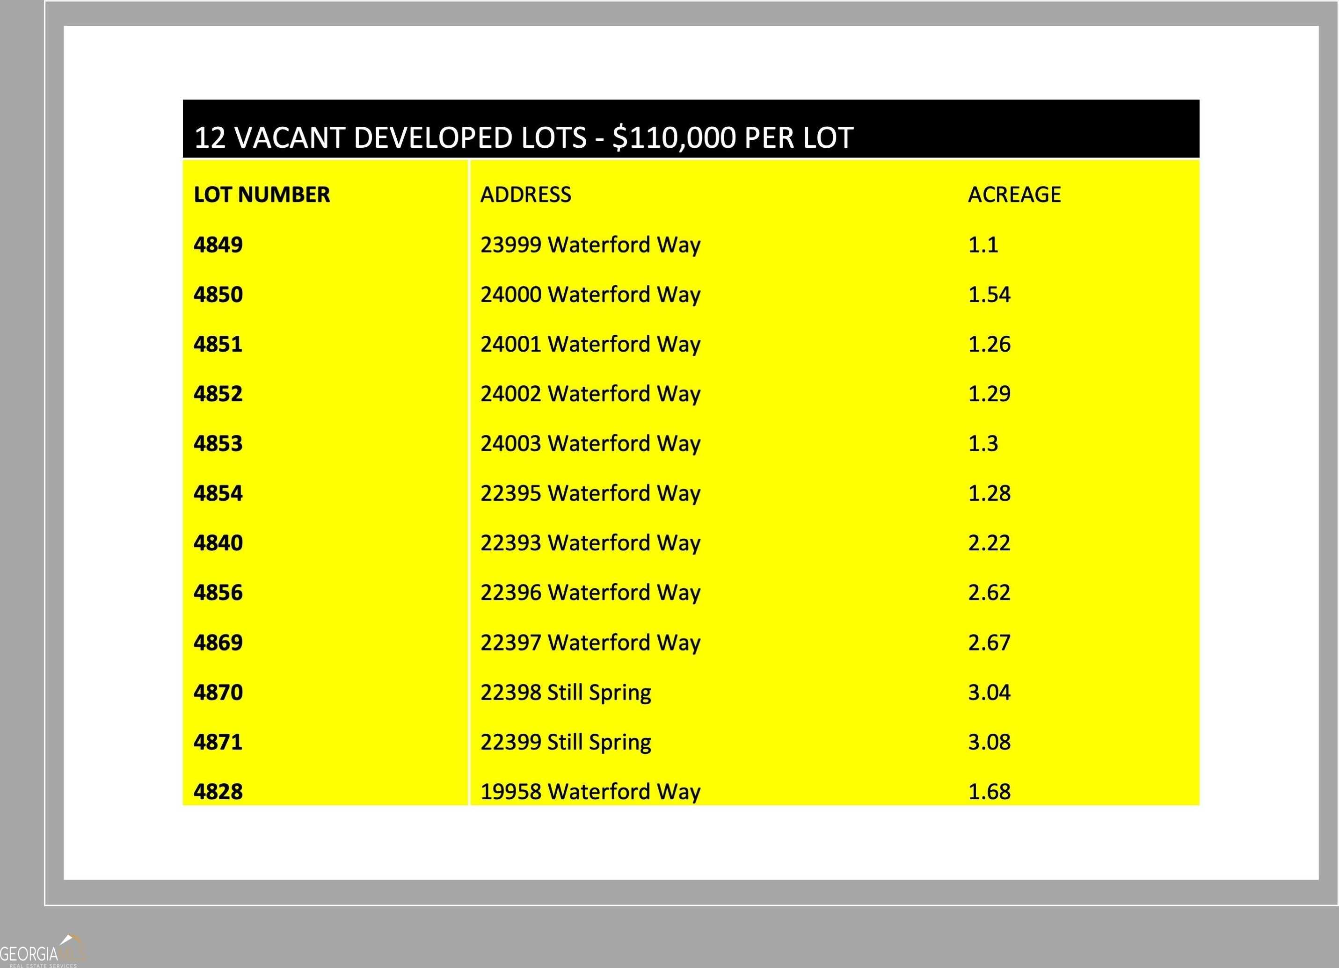Image resolution: width=1339 pixels, height=968 pixels.
Task: Click address 22396 Waterford Way
Action: pyautogui.click(x=590, y=593)
